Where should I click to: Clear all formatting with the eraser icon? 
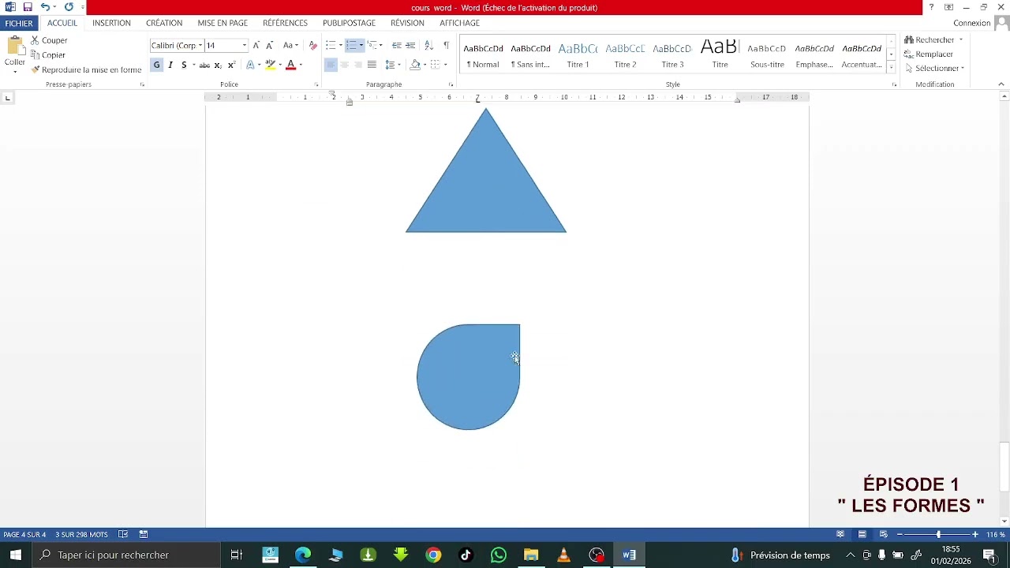313,45
